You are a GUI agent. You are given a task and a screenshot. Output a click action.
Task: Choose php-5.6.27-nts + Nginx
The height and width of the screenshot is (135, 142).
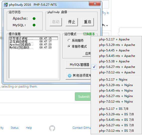point(116,96)
